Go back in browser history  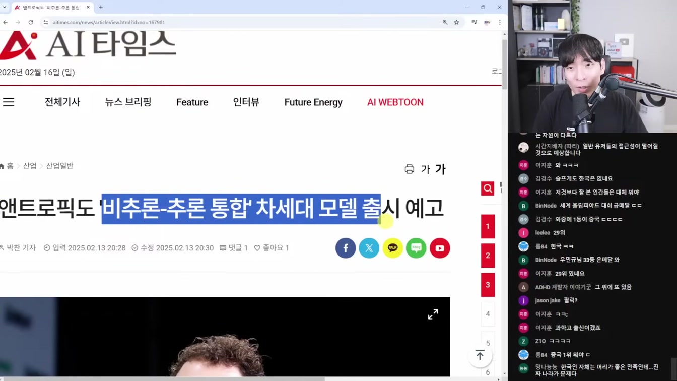point(5,22)
